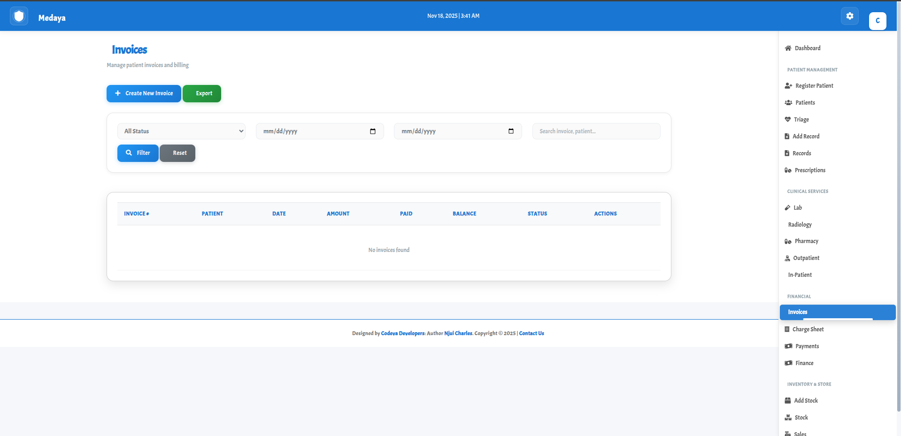The width and height of the screenshot is (901, 436).
Task: Open the settings gear in the header
Action: coord(849,15)
